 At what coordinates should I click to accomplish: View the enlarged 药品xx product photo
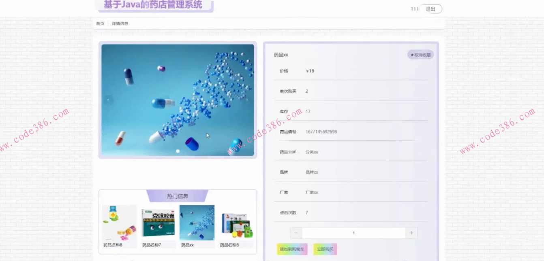click(177, 100)
